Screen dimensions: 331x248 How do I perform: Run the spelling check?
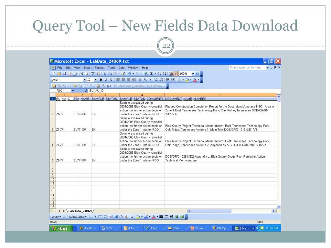click(93, 74)
